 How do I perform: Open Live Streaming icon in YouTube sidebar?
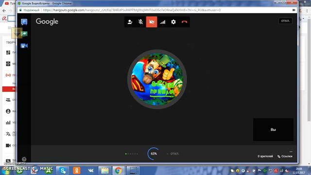(8, 75)
